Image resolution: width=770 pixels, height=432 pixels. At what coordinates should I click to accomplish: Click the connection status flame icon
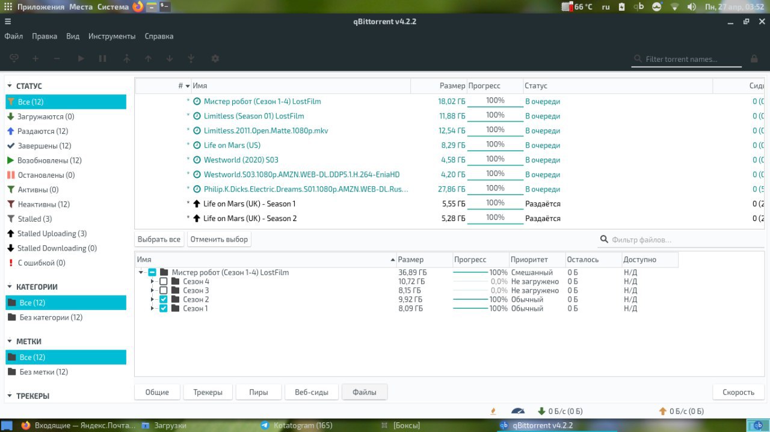493,411
